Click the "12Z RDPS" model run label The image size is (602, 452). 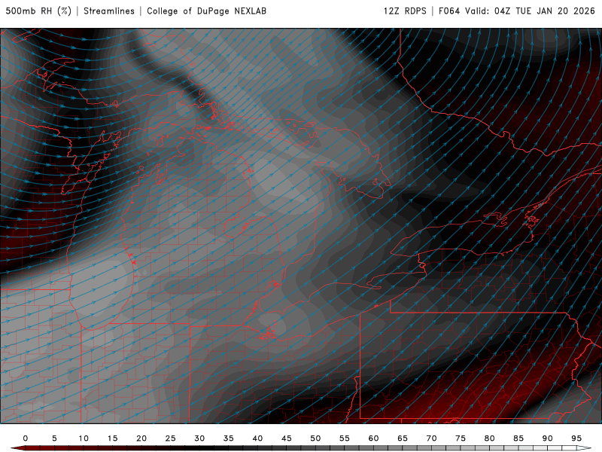pos(405,11)
